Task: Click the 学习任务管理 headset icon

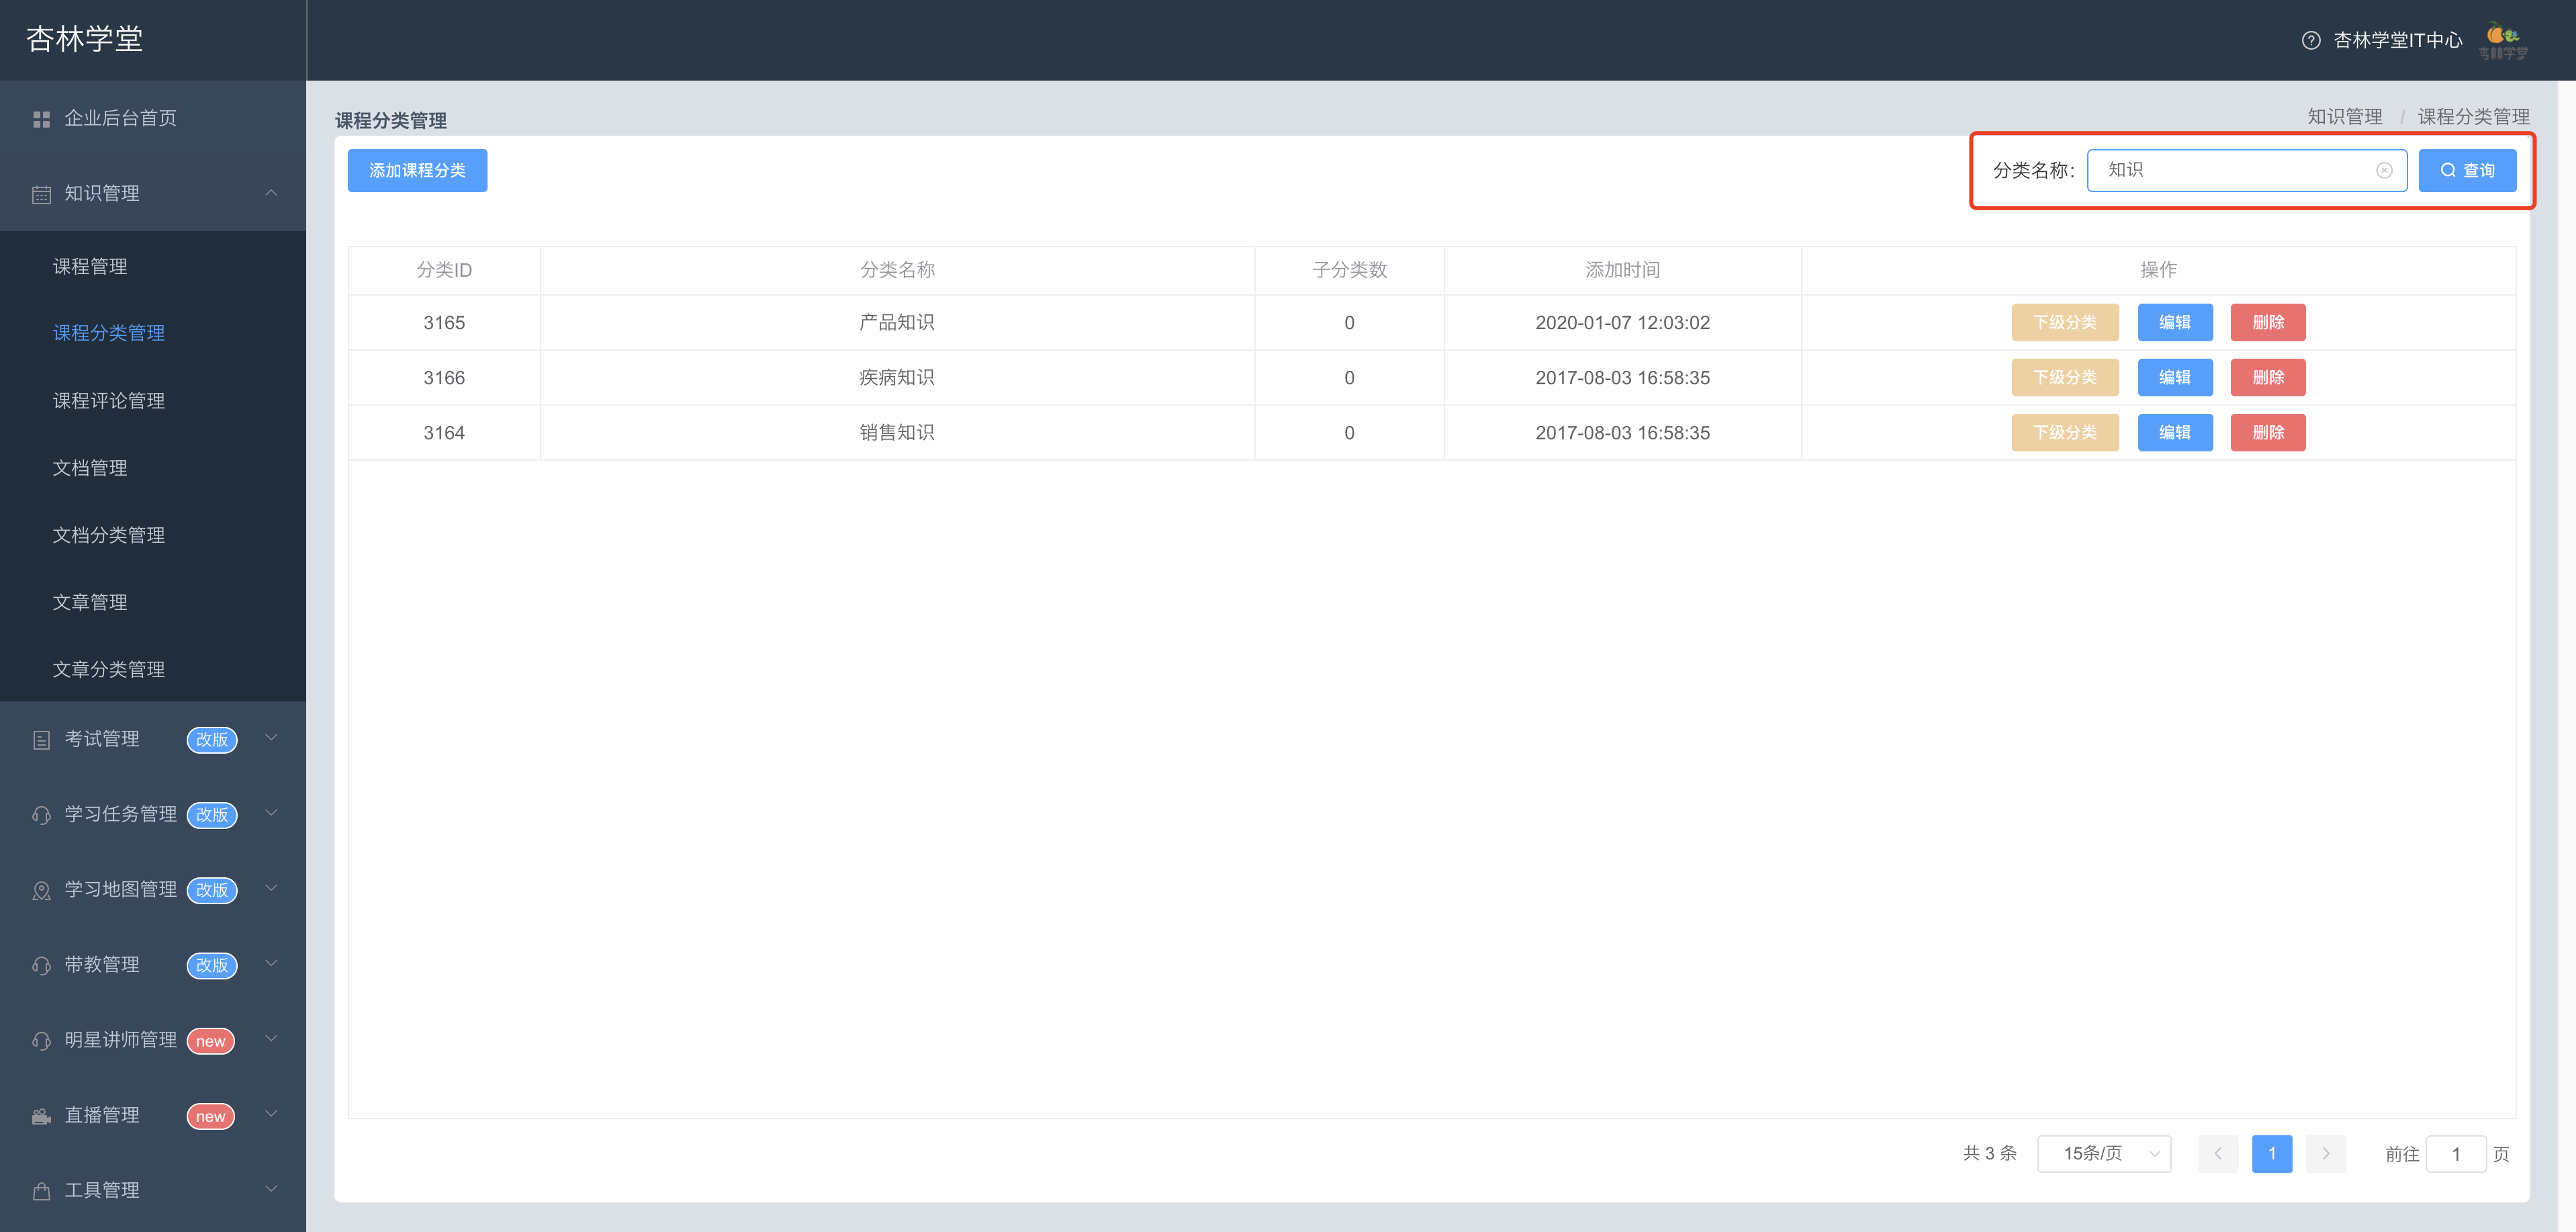Action: [41, 815]
